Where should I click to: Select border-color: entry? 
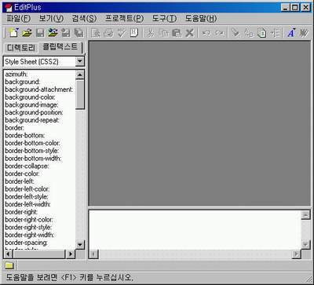(x=22, y=174)
